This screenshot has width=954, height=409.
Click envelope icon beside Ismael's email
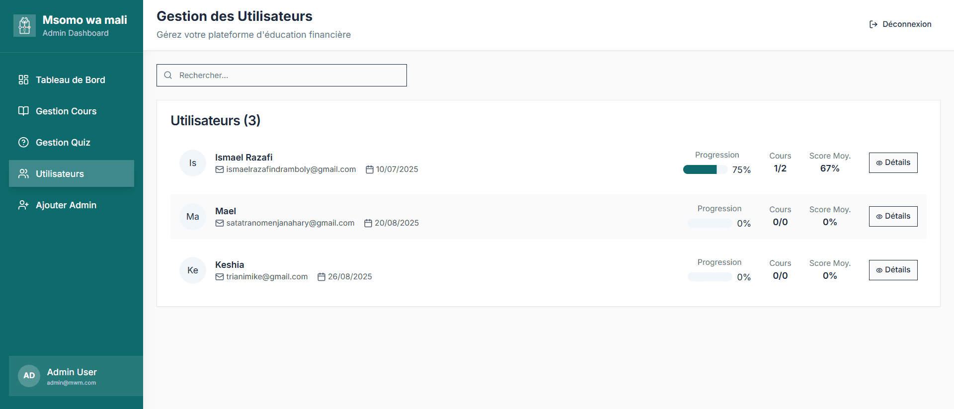(x=220, y=169)
